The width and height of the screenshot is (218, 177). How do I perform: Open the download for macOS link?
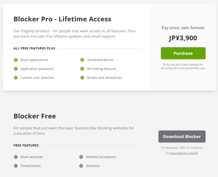click(184, 153)
